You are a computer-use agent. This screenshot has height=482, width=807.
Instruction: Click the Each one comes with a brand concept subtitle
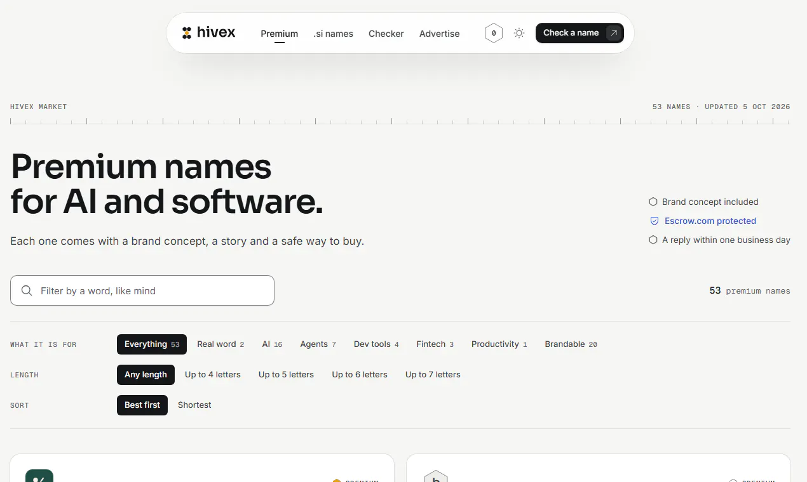click(187, 242)
